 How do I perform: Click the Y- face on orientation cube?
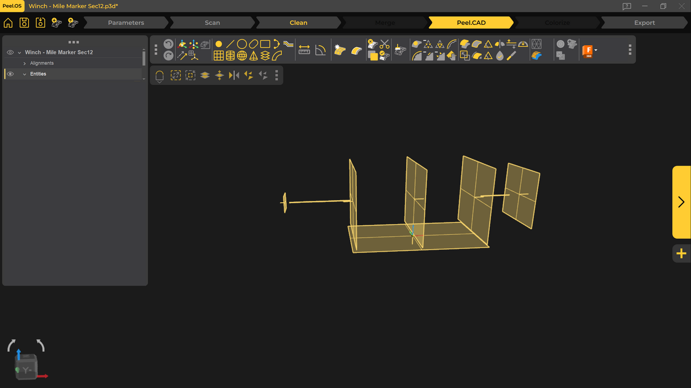click(x=27, y=370)
